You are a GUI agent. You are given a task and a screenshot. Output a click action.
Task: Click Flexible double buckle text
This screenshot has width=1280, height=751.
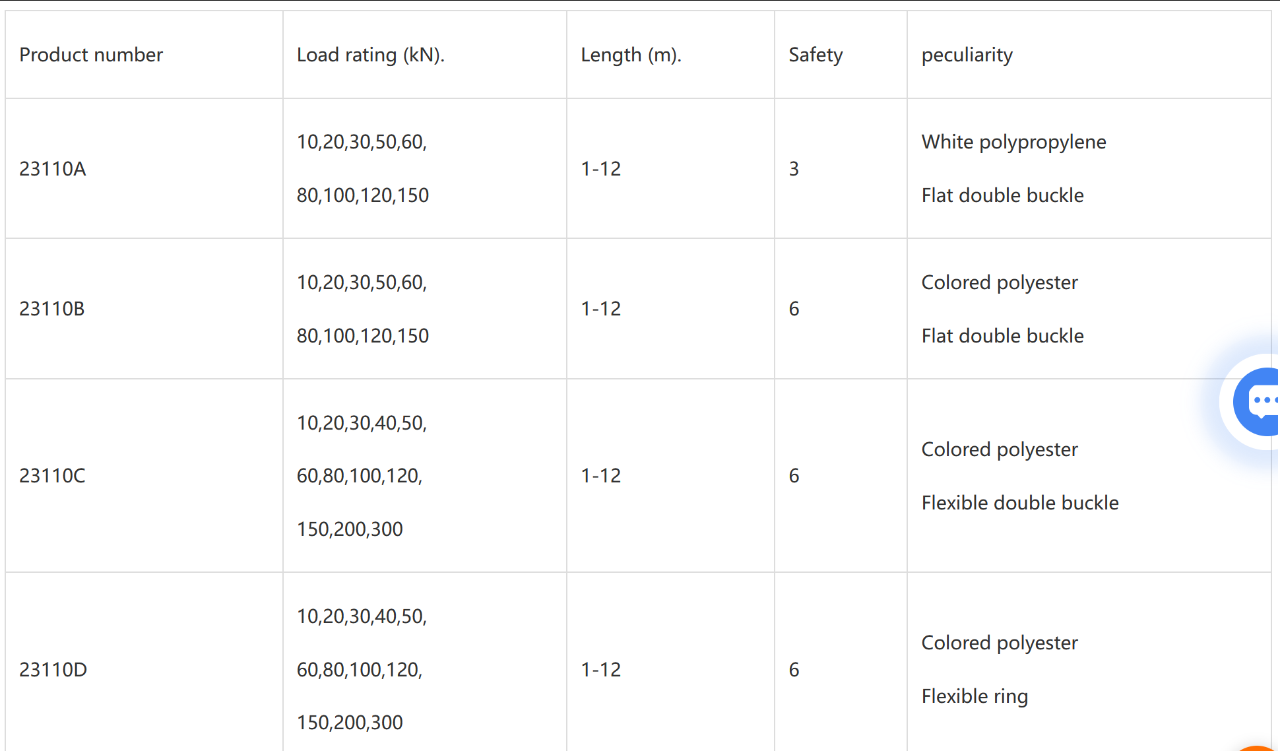[1020, 503]
